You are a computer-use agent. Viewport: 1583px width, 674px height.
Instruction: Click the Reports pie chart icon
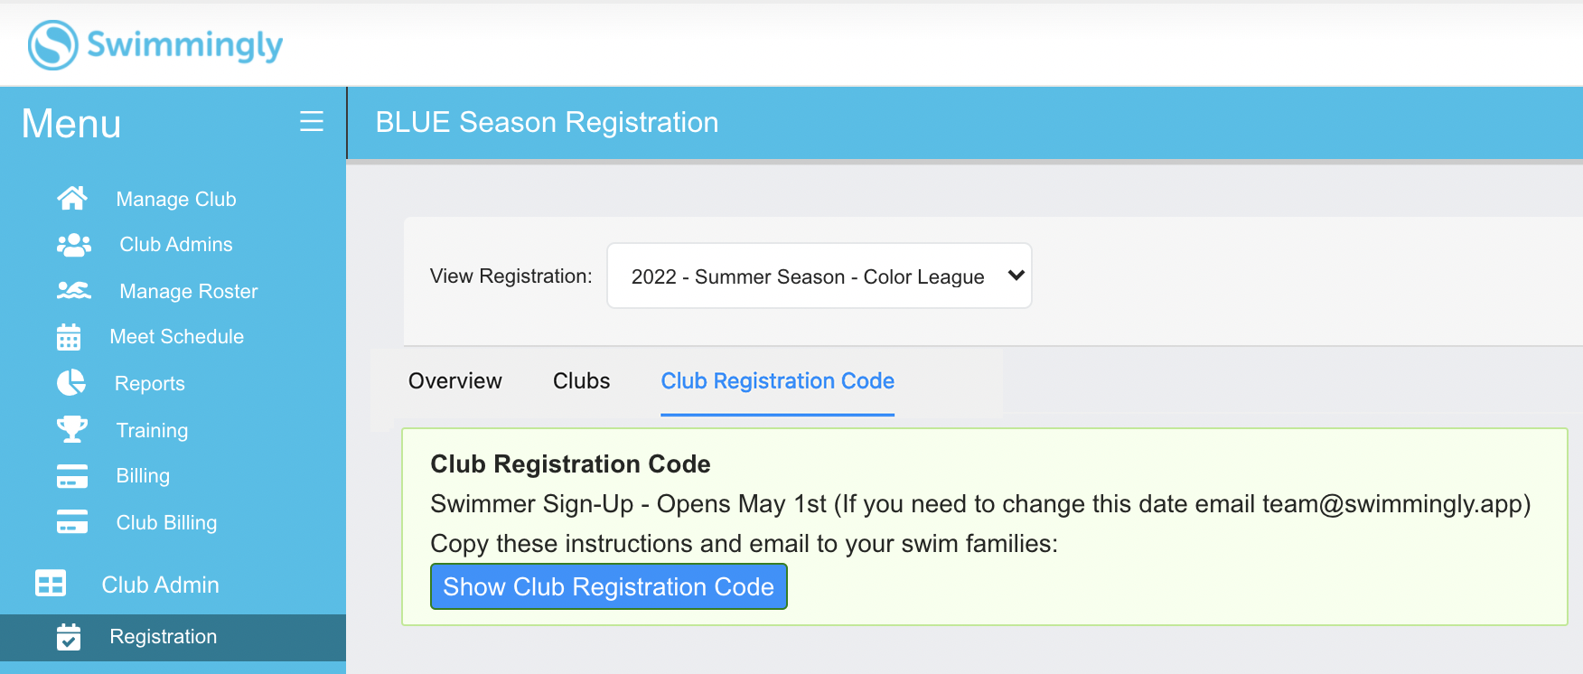click(x=71, y=383)
